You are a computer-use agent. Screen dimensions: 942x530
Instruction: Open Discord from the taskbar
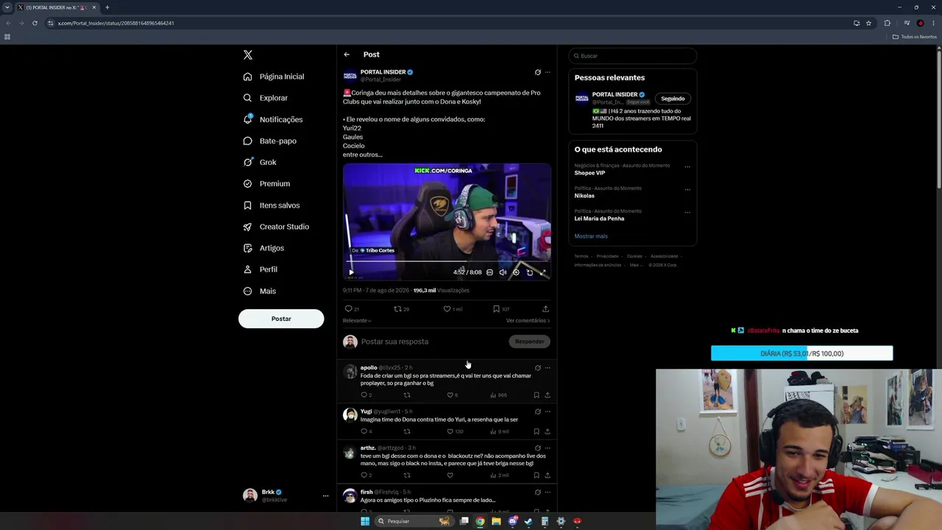[x=512, y=521]
